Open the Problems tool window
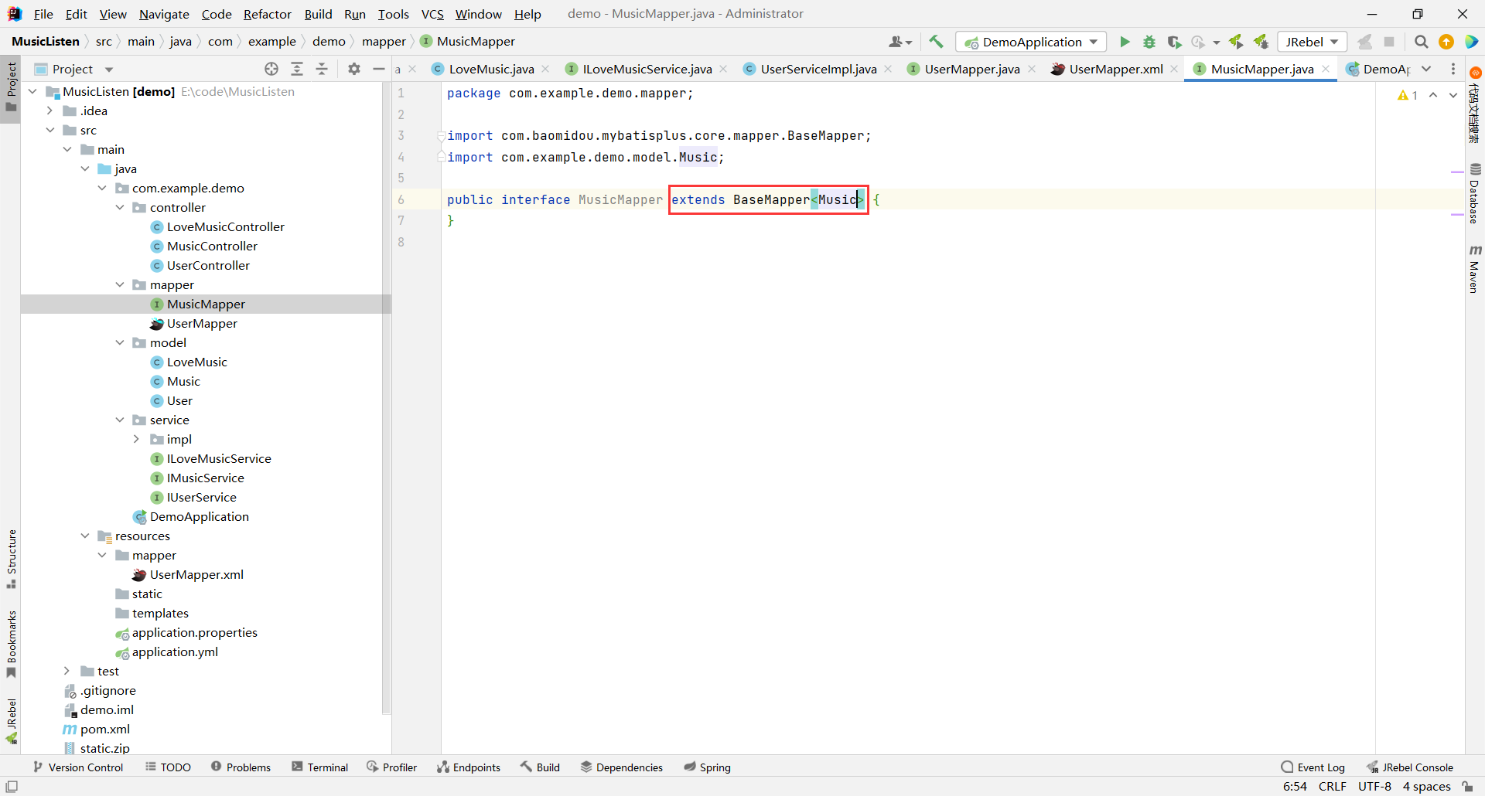 click(x=241, y=767)
